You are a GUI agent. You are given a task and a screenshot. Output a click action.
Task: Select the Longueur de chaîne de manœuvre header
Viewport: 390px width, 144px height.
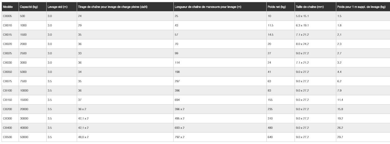point(208,7)
